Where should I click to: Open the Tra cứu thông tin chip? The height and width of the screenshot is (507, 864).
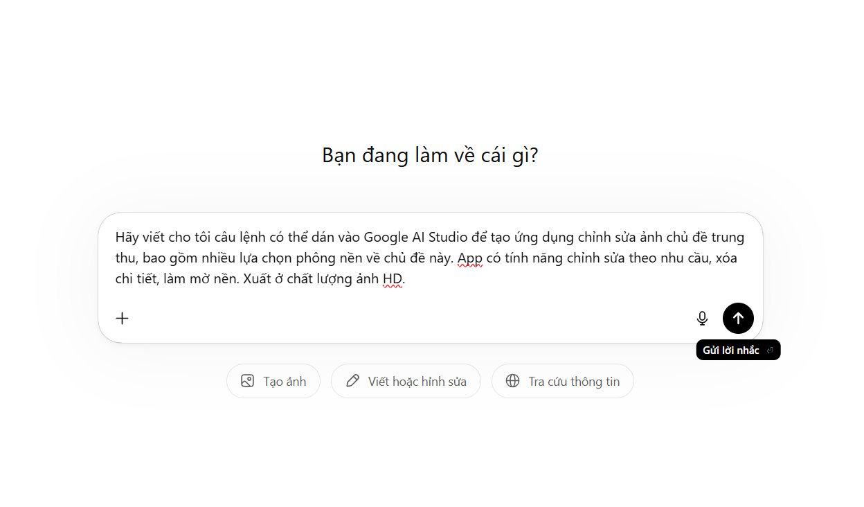pos(563,381)
